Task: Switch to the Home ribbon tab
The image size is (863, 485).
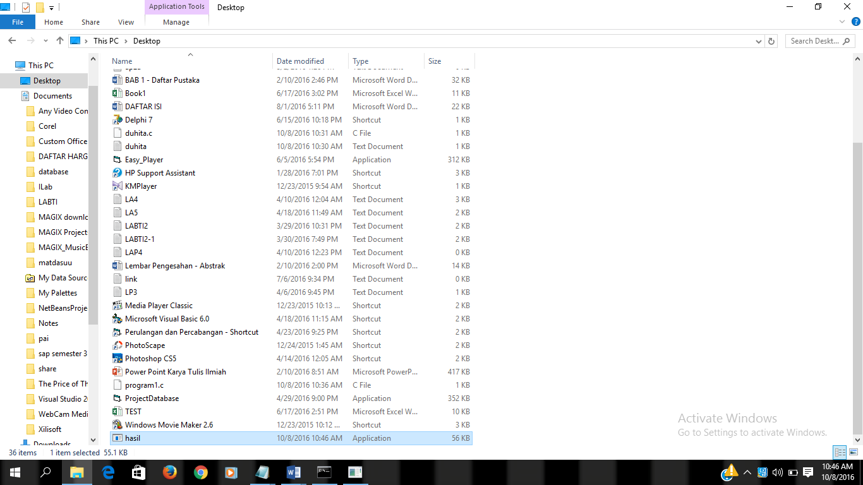Action: [x=54, y=22]
